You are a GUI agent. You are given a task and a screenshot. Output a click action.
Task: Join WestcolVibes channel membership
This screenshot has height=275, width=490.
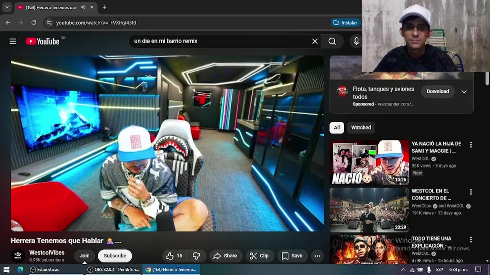click(84, 256)
